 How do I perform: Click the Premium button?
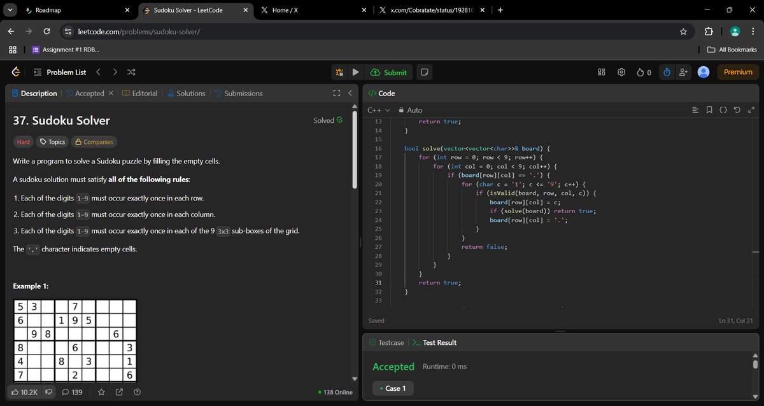coord(739,72)
